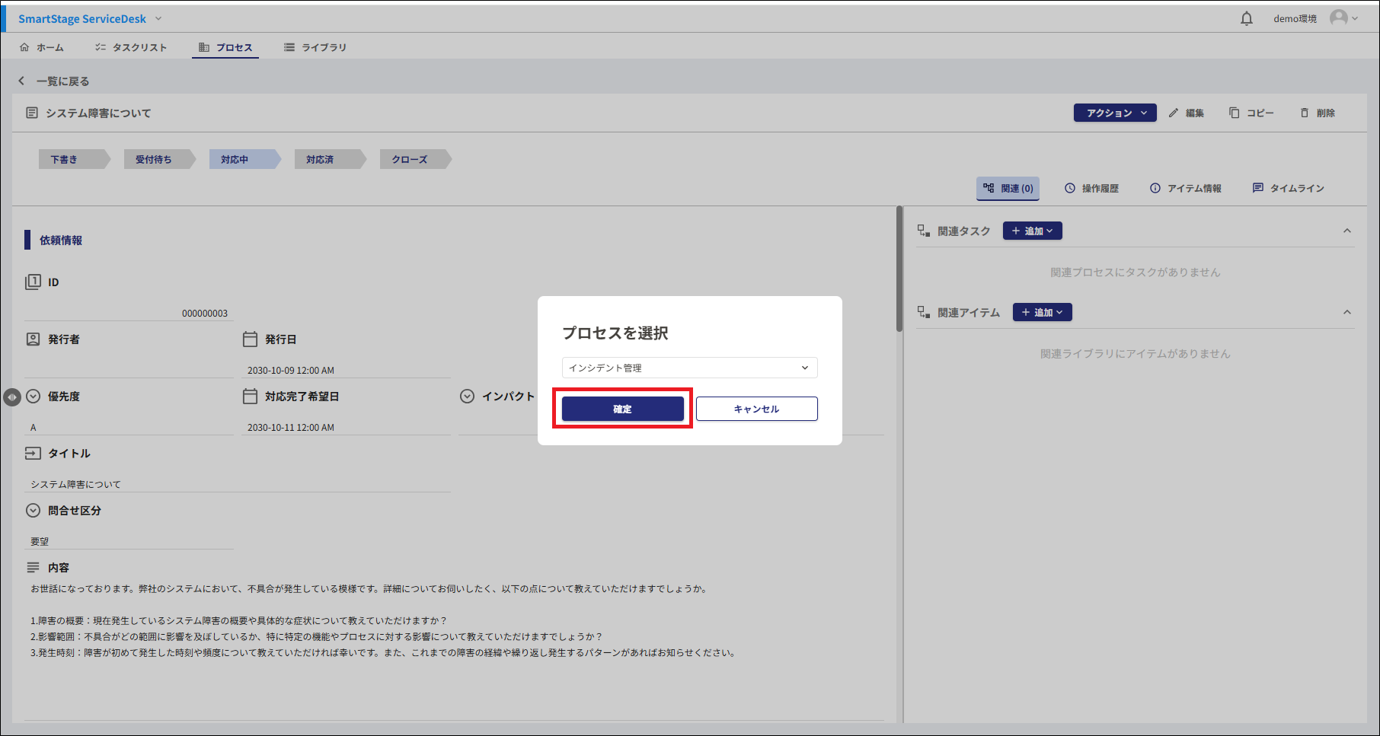Screen dimensions: 1380x736
Task: Confirm the process selection dialog
Action: click(622, 409)
